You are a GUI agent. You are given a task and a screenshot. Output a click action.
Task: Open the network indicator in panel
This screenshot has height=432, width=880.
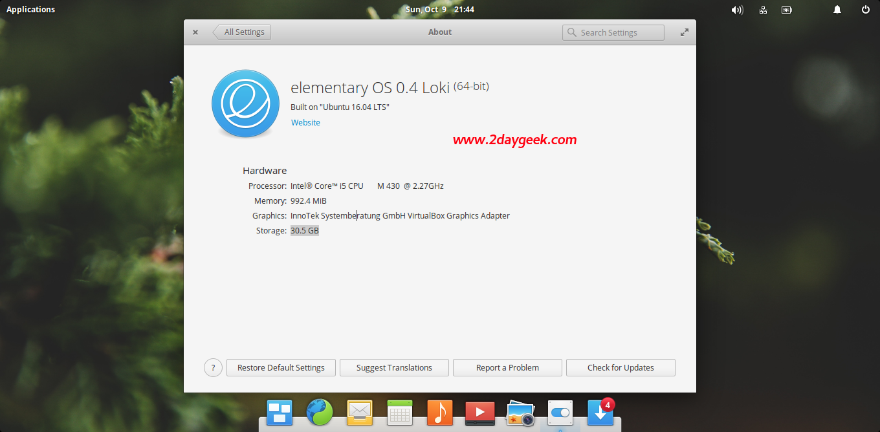pos(764,10)
